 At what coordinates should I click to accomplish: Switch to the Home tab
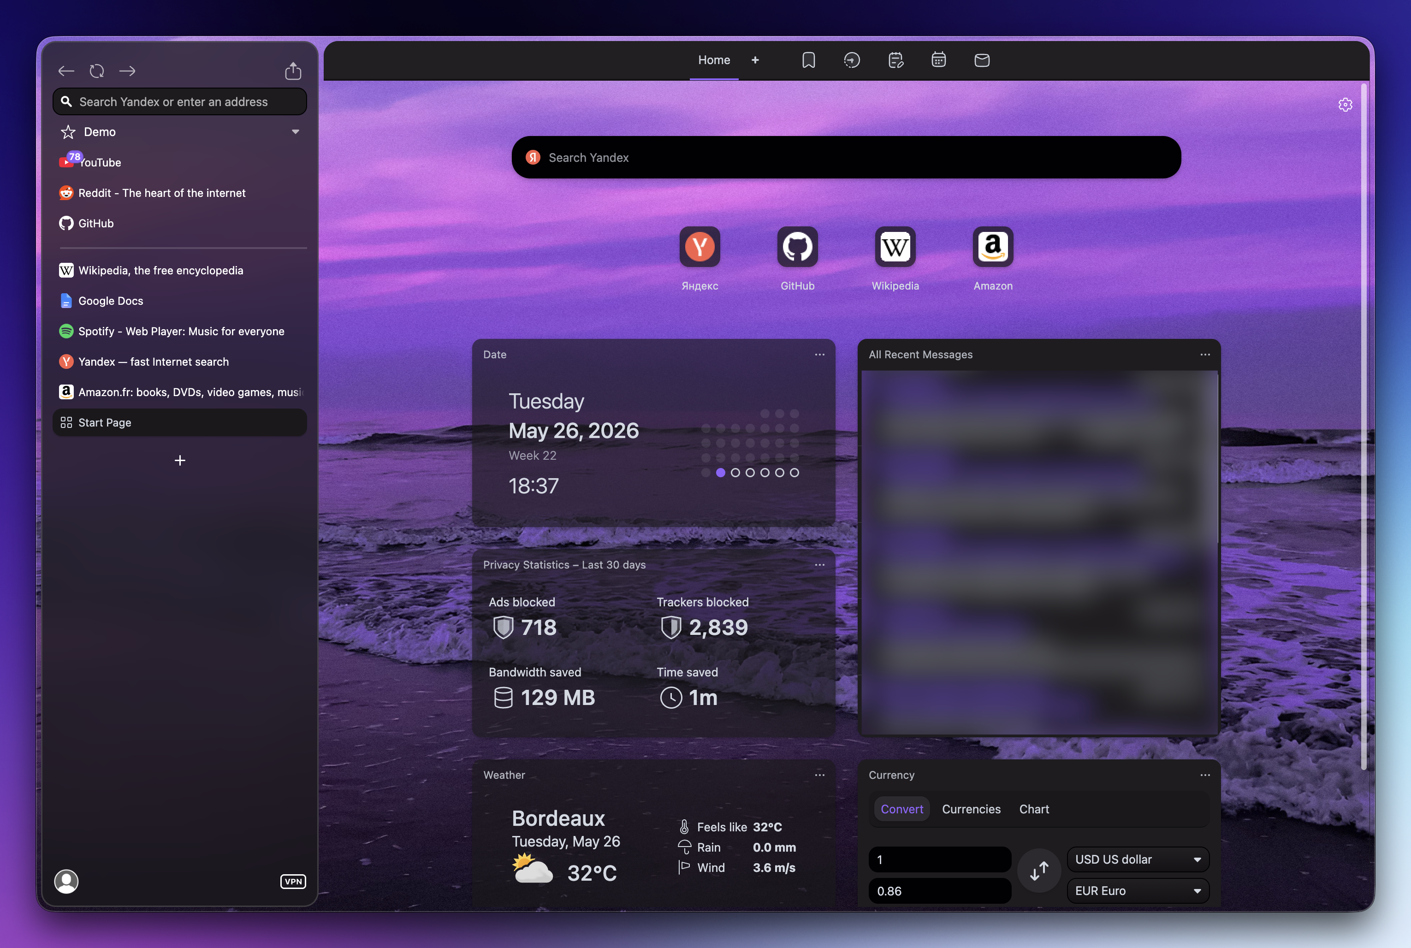(x=714, y=60)
